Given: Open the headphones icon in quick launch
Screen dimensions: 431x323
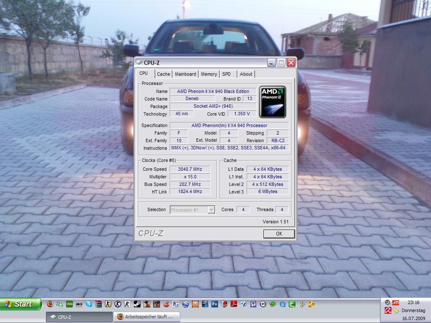Looking at the screenshot, I should click(253, 304).
